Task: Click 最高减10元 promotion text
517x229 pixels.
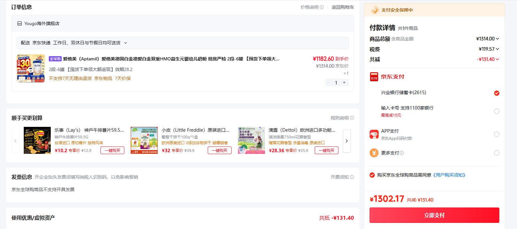Action: [391, 115]
